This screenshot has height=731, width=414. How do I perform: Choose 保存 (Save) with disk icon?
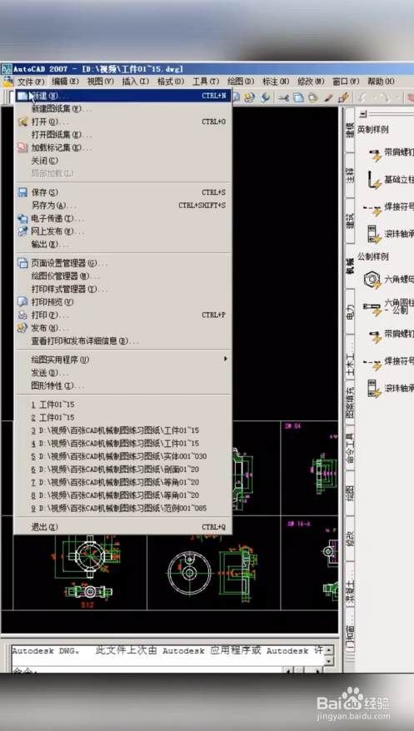[123, 192]
